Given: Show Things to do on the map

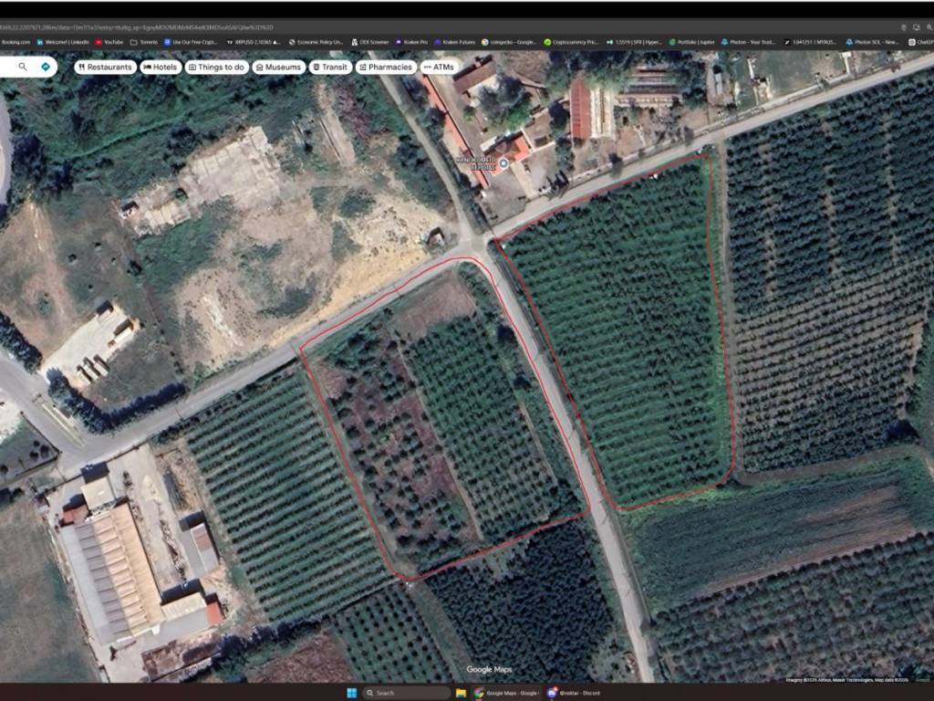Looking at the screenshot, I should click(x=216, y=67).
